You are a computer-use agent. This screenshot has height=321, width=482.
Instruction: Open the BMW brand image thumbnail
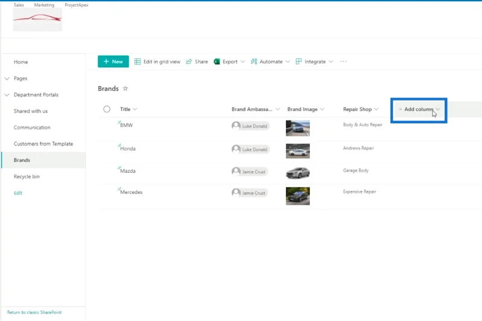298,128
